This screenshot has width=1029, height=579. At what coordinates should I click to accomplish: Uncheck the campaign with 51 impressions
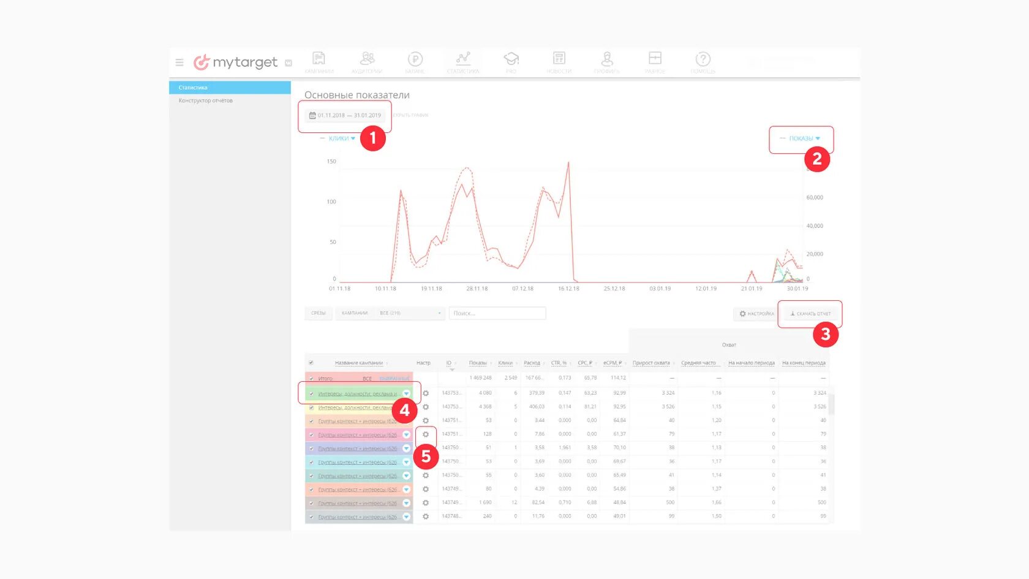click(311, 448)
